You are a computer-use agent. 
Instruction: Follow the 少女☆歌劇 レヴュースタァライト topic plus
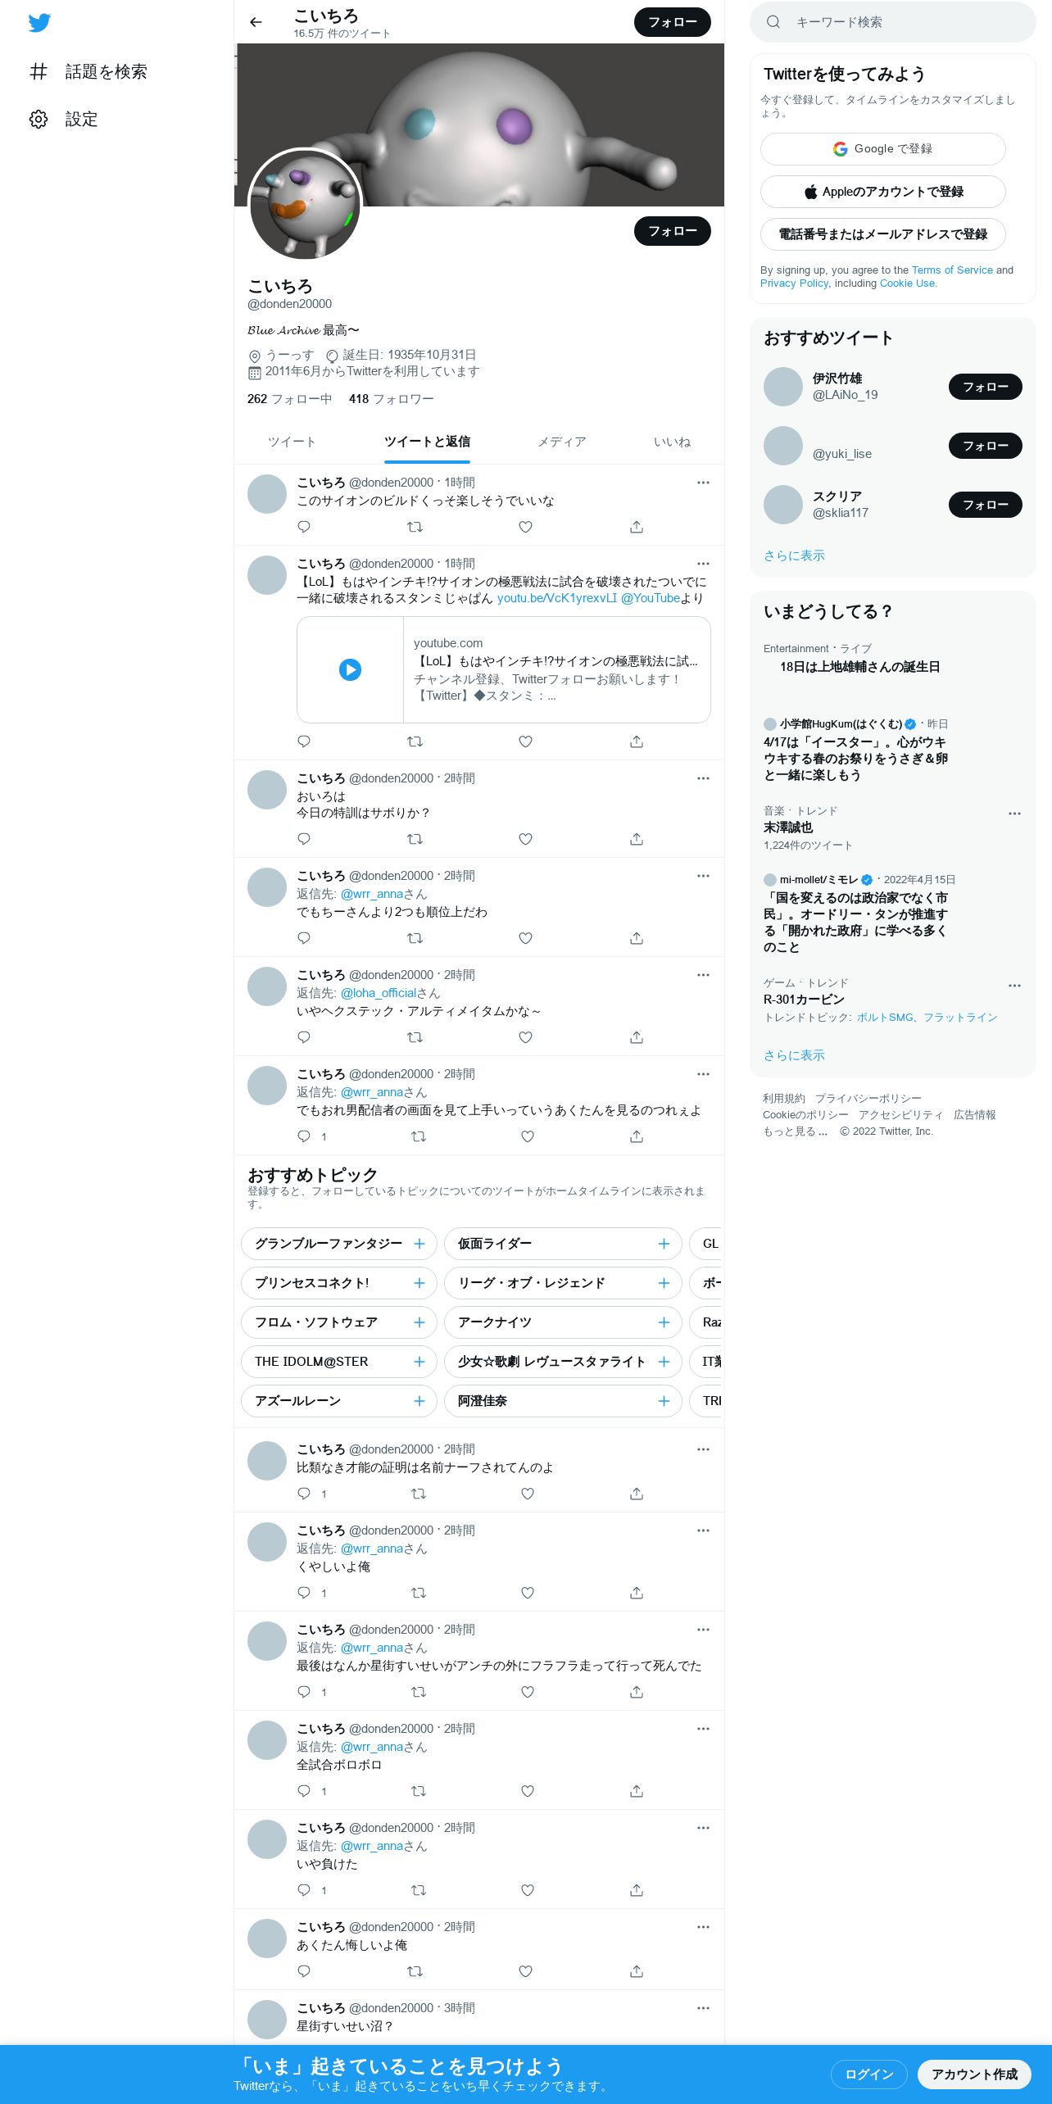point(664,1362)
